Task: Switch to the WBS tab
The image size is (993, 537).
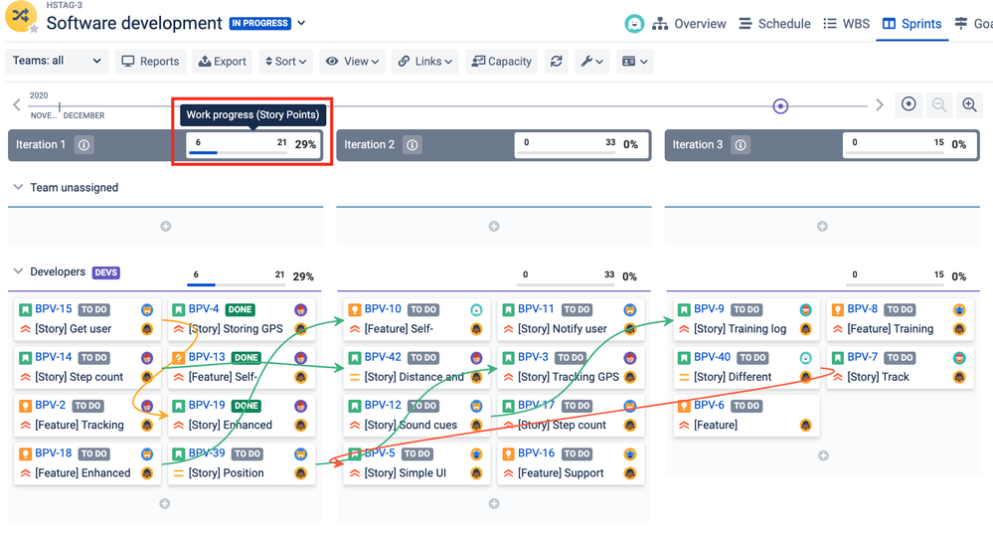Action: click(x=847, y=24)
